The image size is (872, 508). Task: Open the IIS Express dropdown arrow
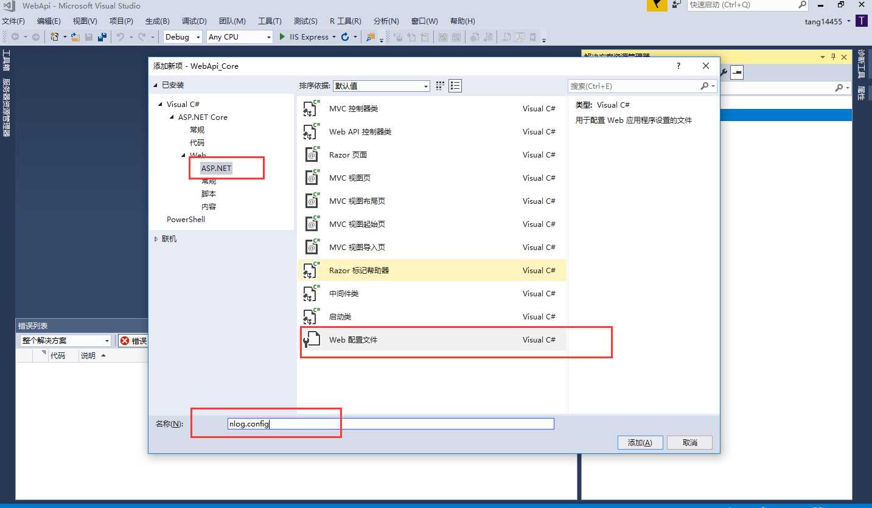[x=333, y=37]
